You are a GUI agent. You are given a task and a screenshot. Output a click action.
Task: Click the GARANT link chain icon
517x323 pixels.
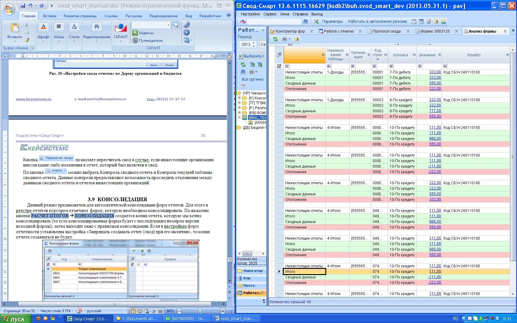click(x=186, y=25)
